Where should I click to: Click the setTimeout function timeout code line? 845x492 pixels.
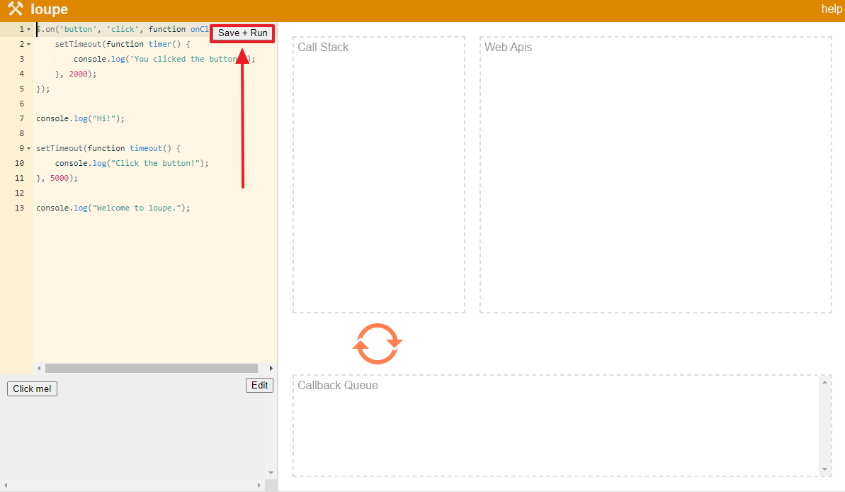(x=108, y=148)
